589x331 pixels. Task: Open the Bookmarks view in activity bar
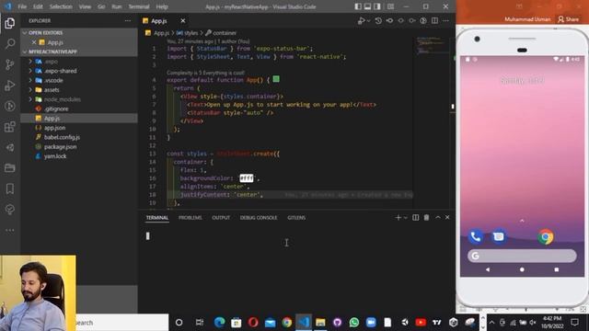click(10, 188)
